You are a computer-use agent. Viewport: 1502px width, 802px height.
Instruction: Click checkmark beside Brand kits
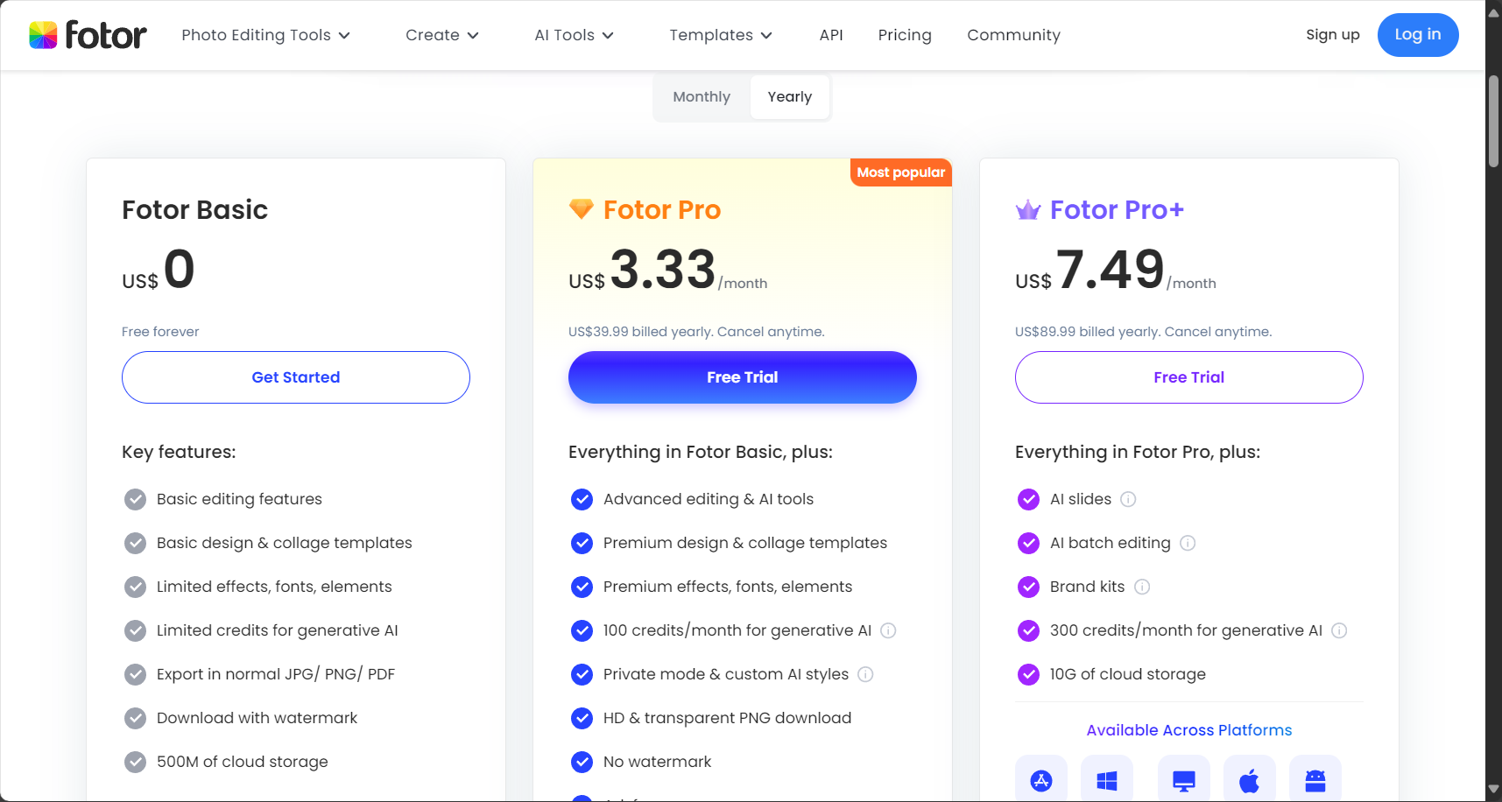(1028, 587)
